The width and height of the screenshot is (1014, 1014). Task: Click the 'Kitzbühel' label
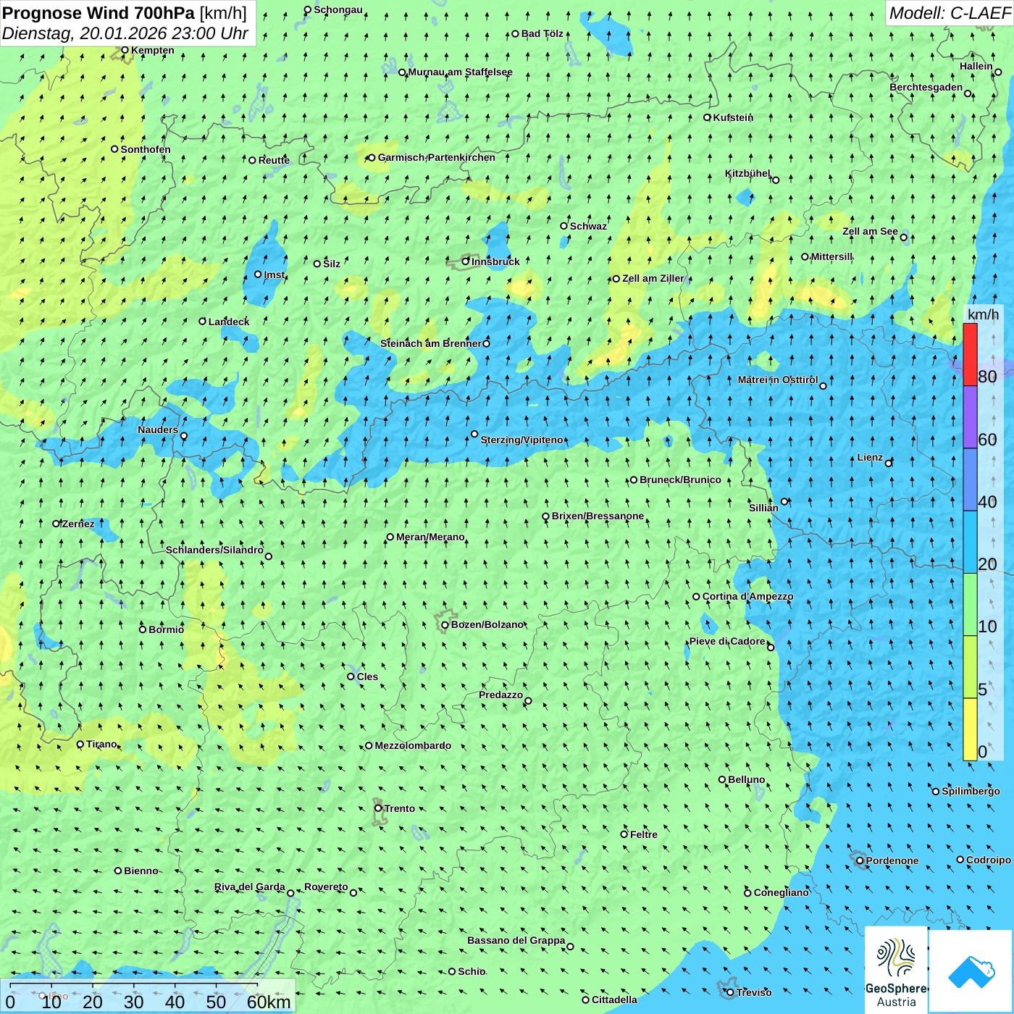[x=747, y=173]
